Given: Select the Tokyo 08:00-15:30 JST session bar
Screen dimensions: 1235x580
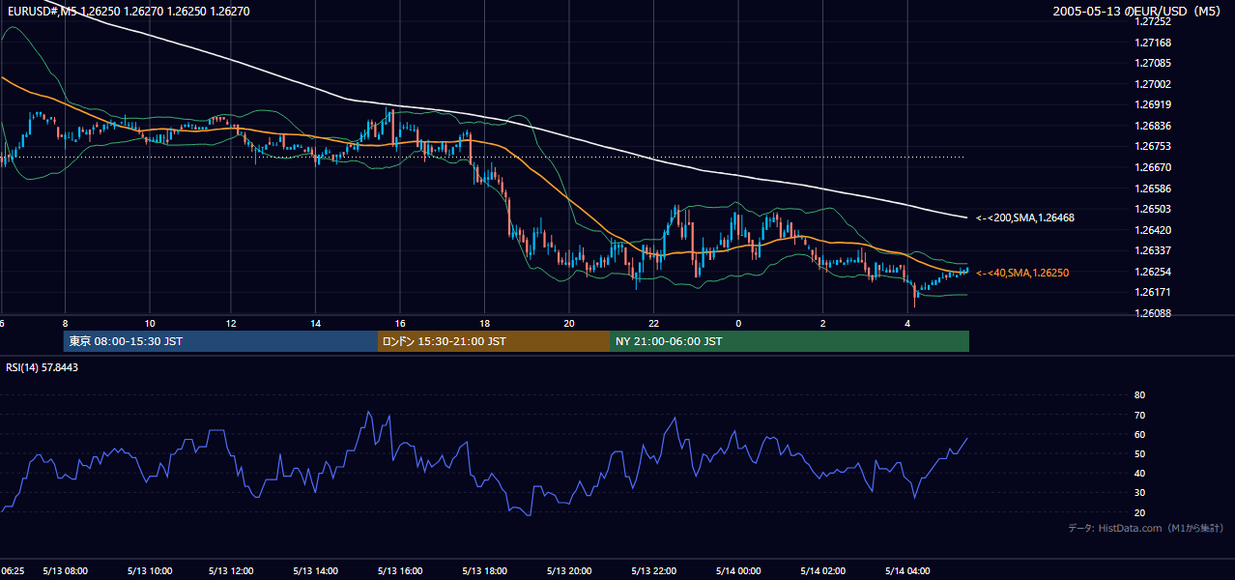Looking at the screenshot, I should point(220,341).
